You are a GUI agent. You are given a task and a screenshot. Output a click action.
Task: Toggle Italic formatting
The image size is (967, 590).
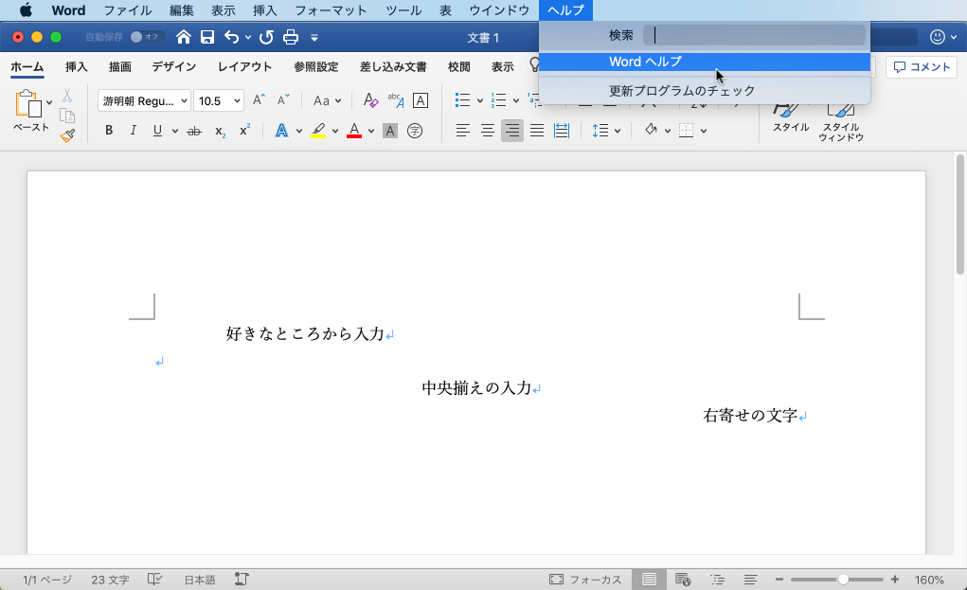point(134,130)
